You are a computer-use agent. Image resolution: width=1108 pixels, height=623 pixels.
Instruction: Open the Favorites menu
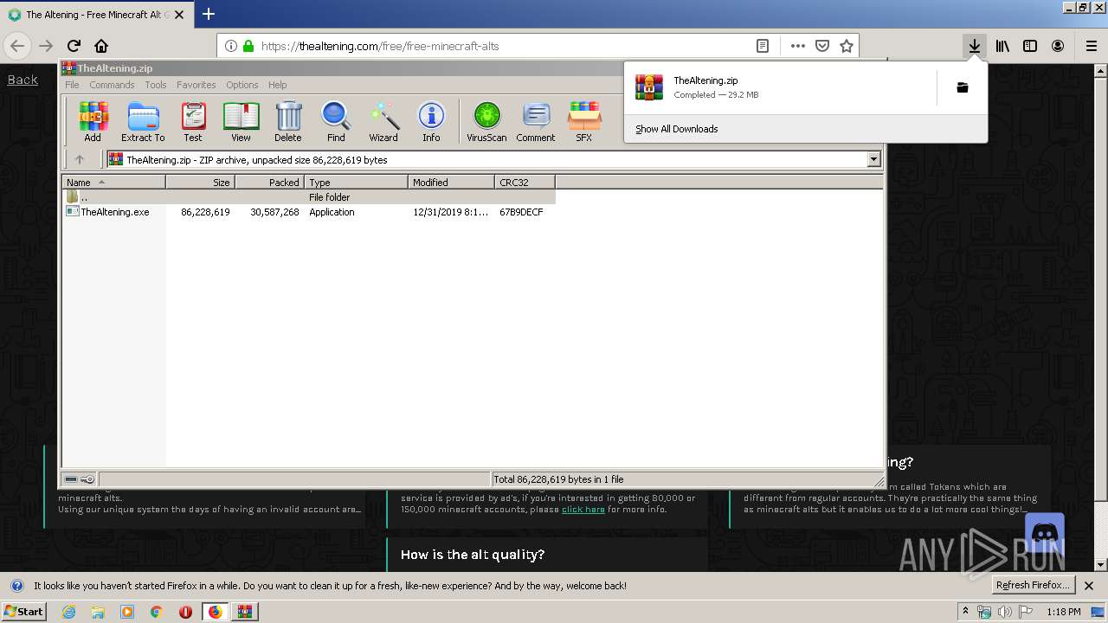196,85
